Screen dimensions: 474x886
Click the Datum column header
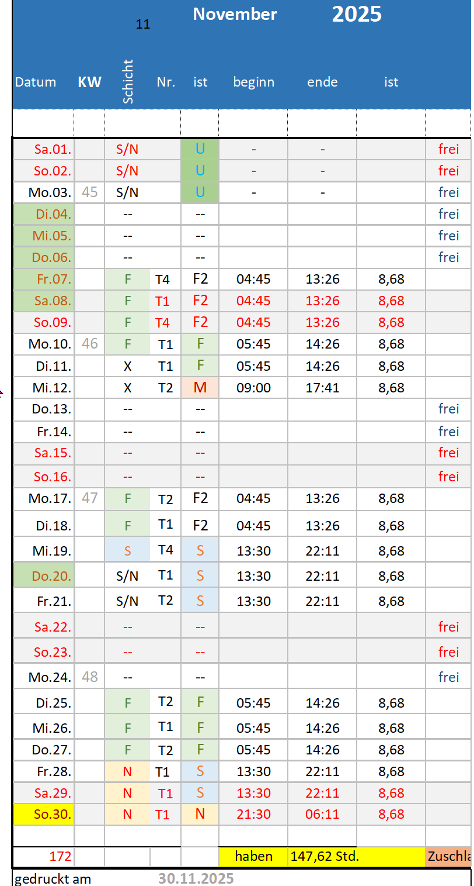(36, 82)
